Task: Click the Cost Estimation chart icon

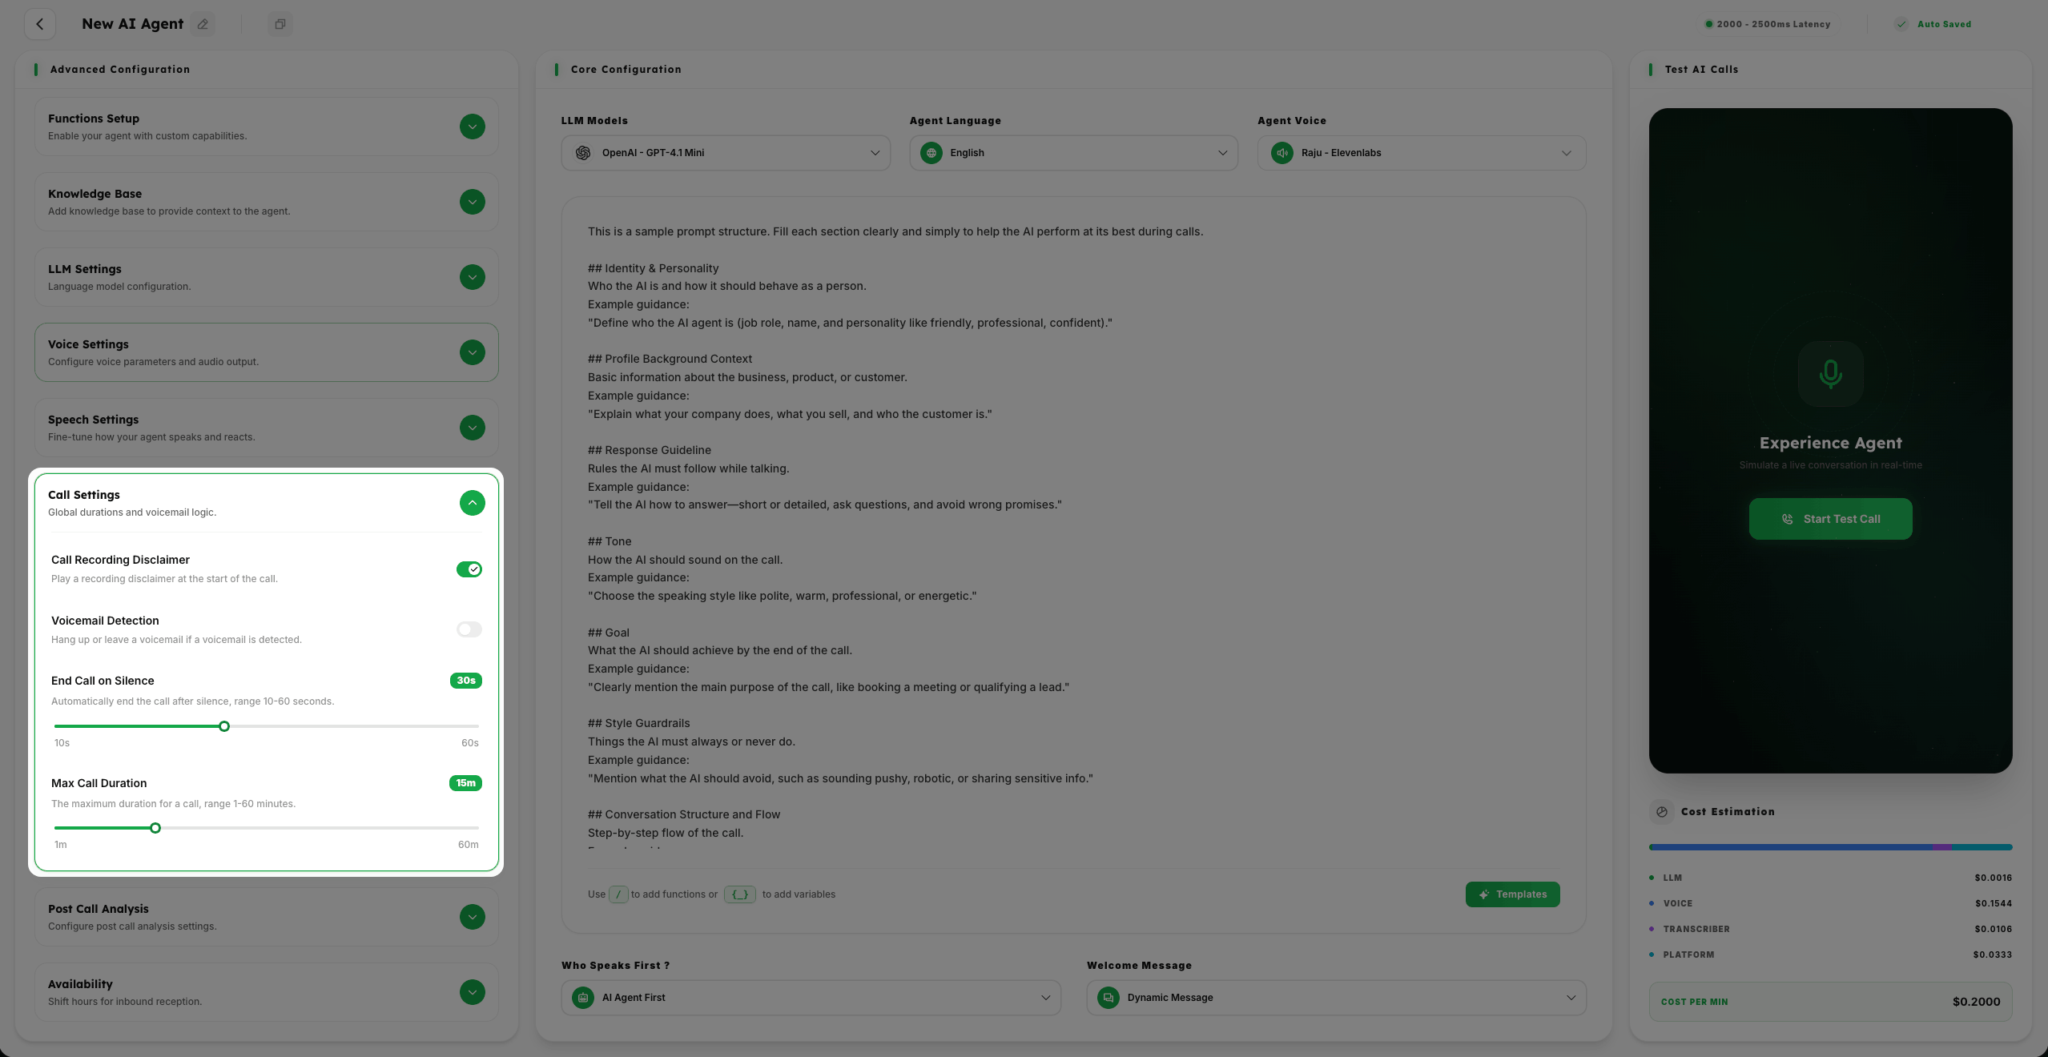Action: click(x=1662, y=812)
